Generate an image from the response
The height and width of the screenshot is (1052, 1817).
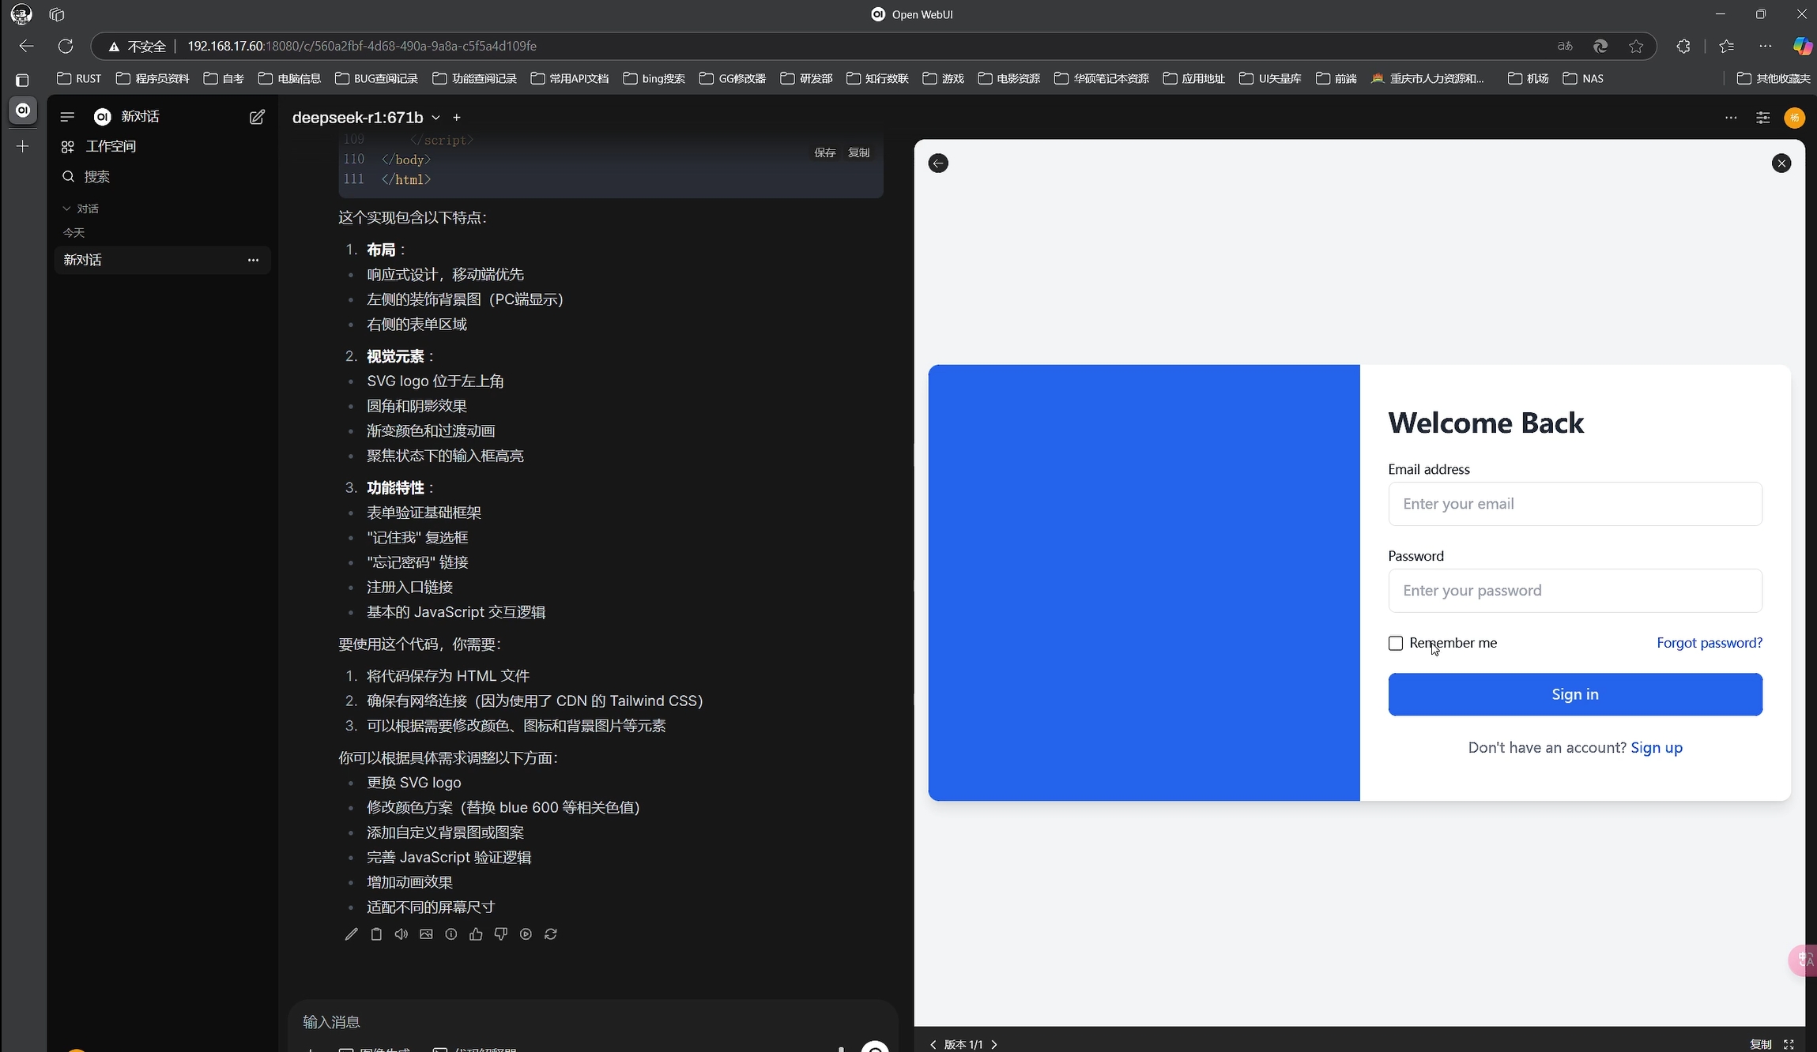[426, 934]
